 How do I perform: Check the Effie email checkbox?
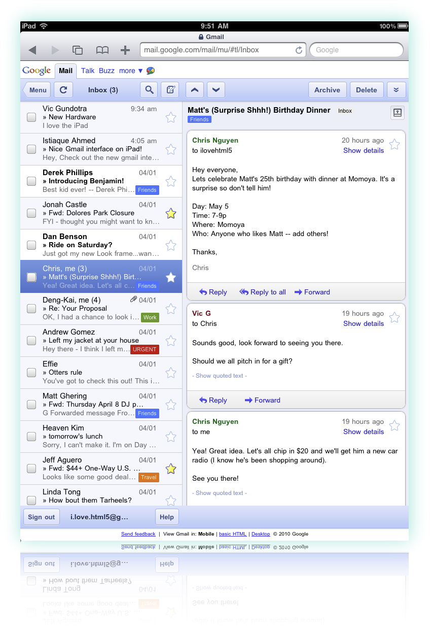coord(31,373)
